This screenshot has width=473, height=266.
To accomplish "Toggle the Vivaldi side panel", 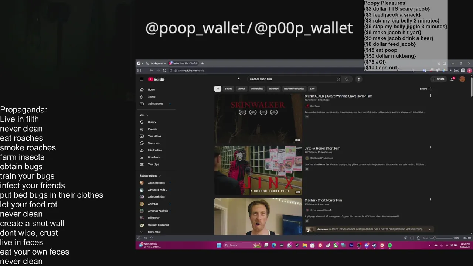I will 139,71.
